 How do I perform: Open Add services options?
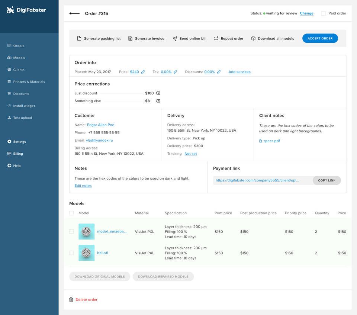(x=239, y=72)
